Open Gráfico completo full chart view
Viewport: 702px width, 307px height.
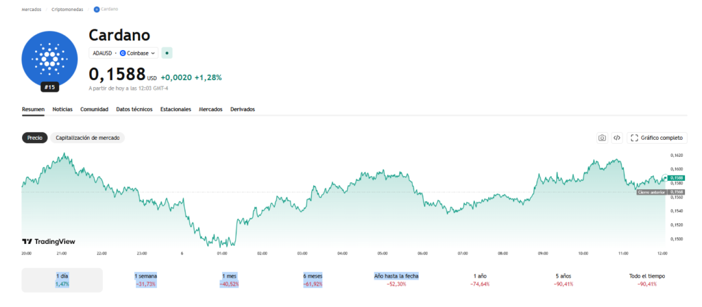(x=657, y=138)
